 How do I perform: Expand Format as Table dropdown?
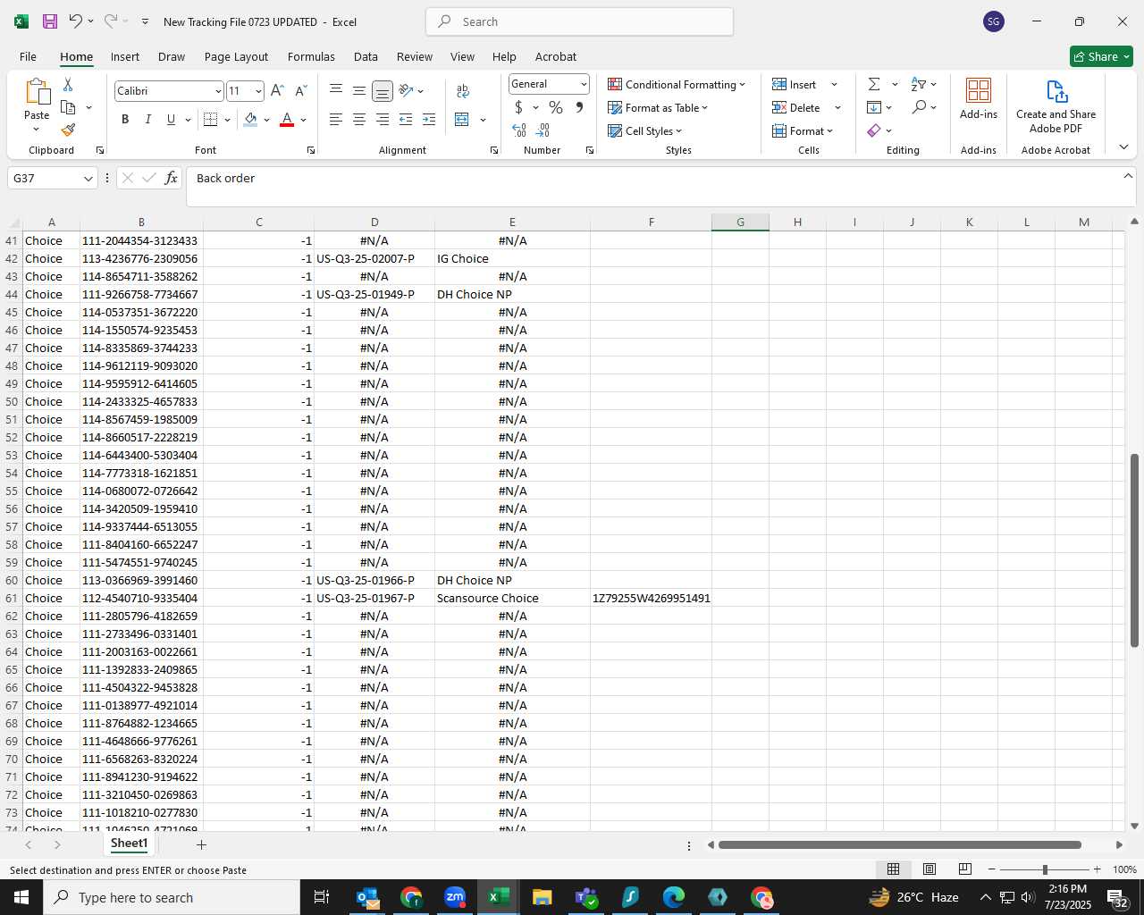coord(705,108)
